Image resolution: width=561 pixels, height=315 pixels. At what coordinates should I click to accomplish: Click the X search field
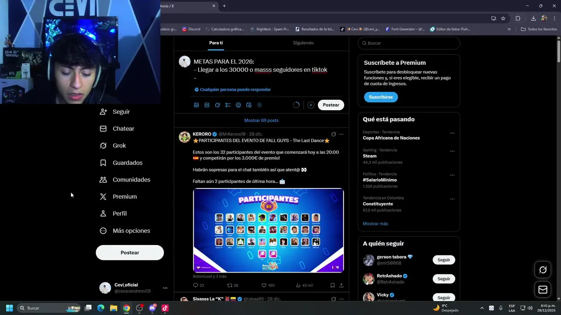(409, 43)
